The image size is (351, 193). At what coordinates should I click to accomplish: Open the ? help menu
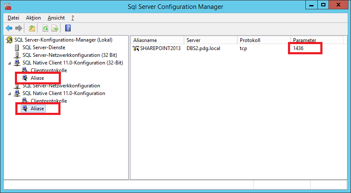point(73,18)
